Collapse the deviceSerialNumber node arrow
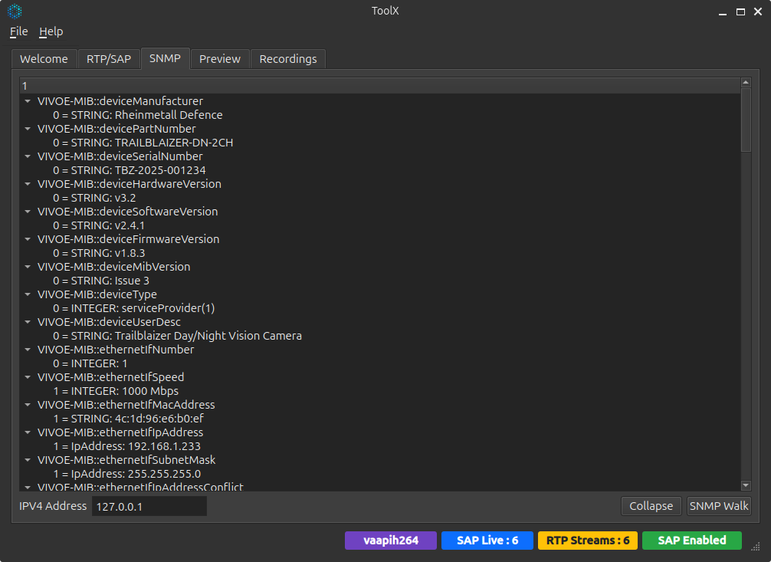 tap(28, 156)
